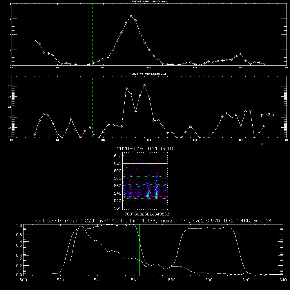
Task: Click the upper white horizontal line on spectrogram
Action: (145, 164)
